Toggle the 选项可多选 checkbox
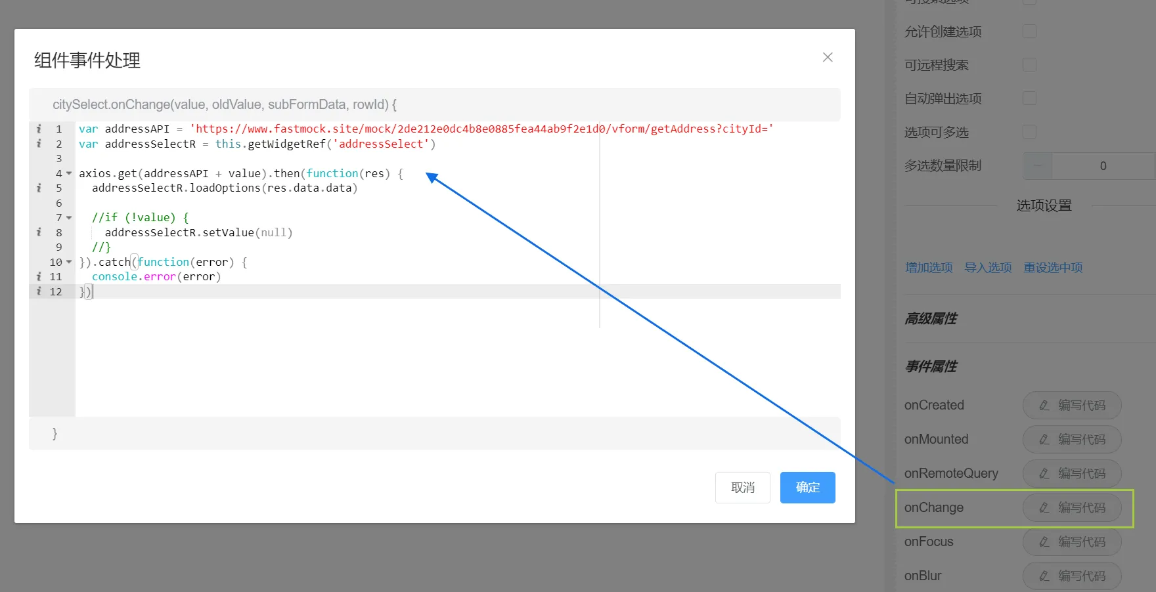 point(1029,132)
